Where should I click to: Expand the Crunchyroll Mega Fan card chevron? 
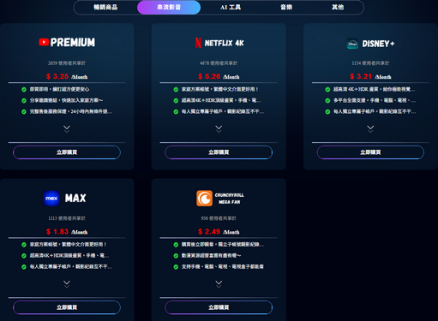[x=219, y=284]
